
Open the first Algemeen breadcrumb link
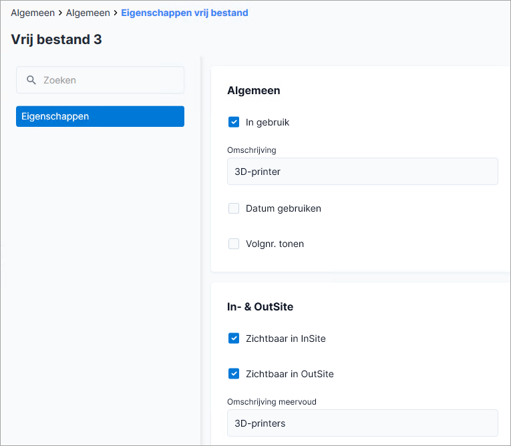pyautogui.click(x=33, y=13)
